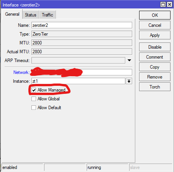Click the Actual MTU field
Screen dimensions: 174x172
pyautogui.click(x=82, y=52)
